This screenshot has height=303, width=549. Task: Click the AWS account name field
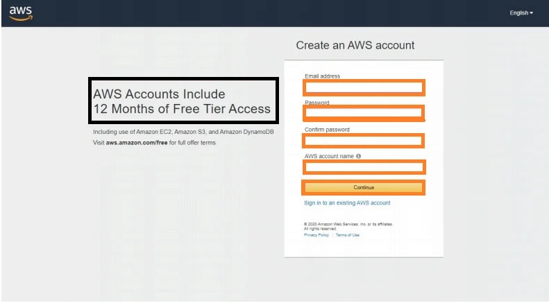click(x=364, y=167)
